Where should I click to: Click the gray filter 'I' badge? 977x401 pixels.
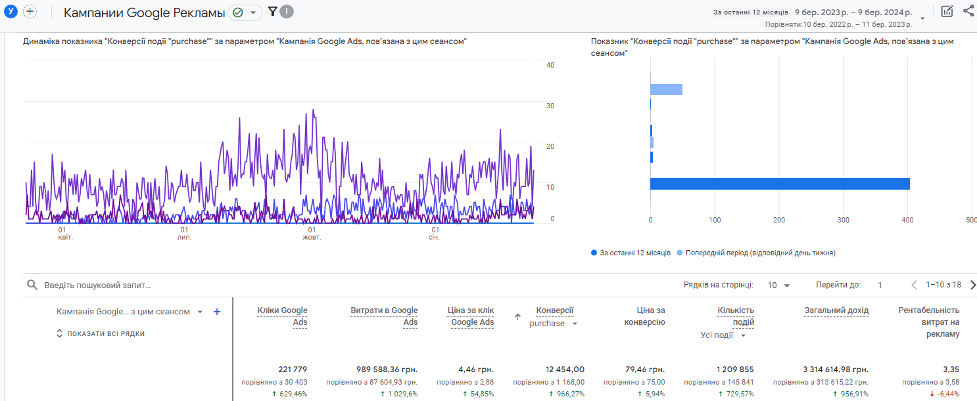click(x=287, y=11)
